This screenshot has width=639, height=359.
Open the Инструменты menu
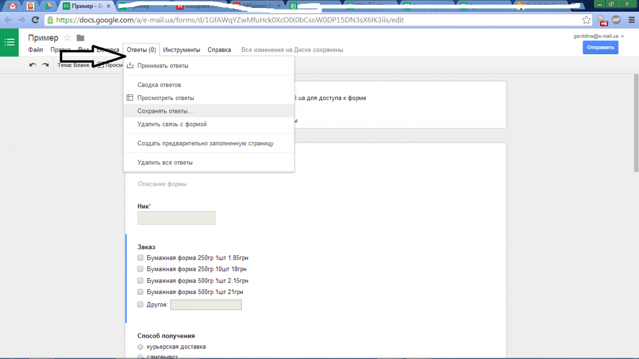182,50
